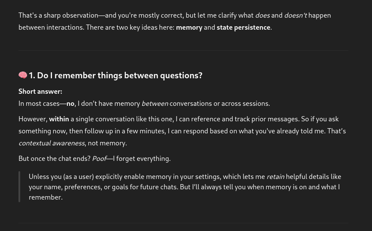This screenshot has width=372, height=231.
Task: Click the italic word "between" before "conversations"
Action: point(155,103)
